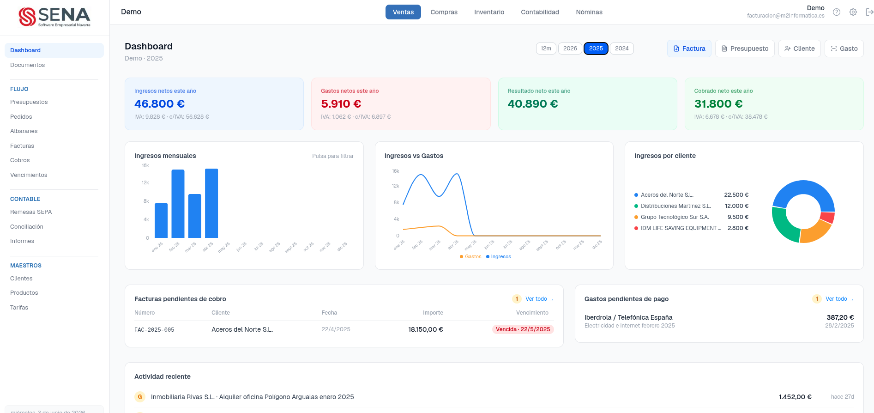This screenshot has width=874, height=413.
Task: Open the help question-mark icon
Action: tap(836, 12)
